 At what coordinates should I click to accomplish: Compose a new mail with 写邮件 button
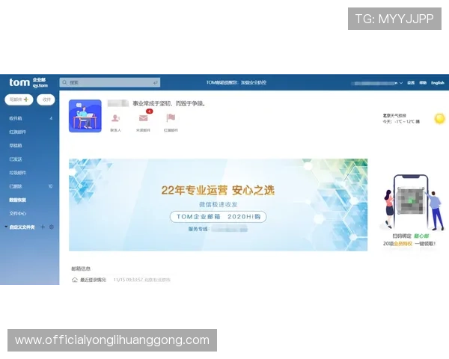pos(19,99)
